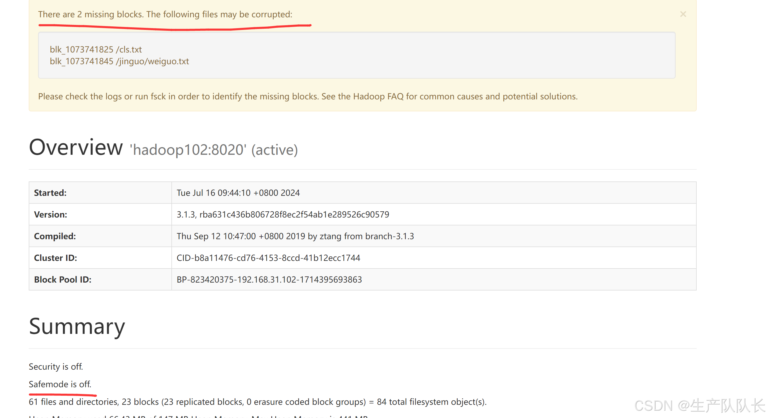Click the 'hadoop102:8020' (active) subtitle
This screenshot has width=767, height=418.
pyautogui.click(x=214, y=149)
